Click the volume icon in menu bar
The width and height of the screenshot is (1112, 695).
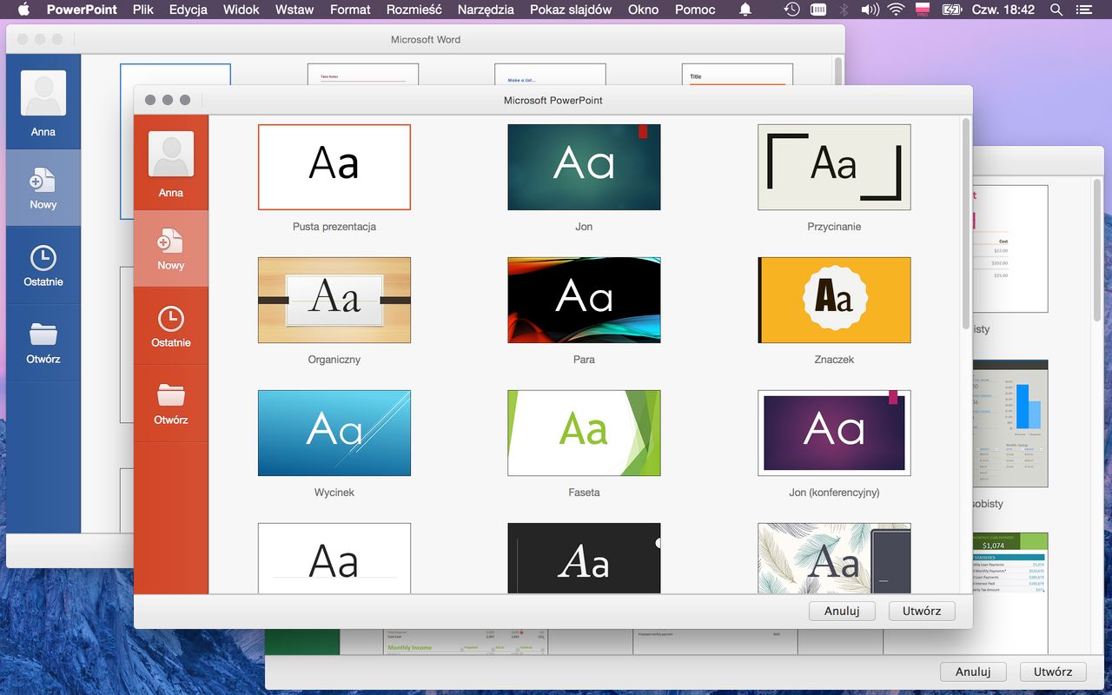pos(870,10)
